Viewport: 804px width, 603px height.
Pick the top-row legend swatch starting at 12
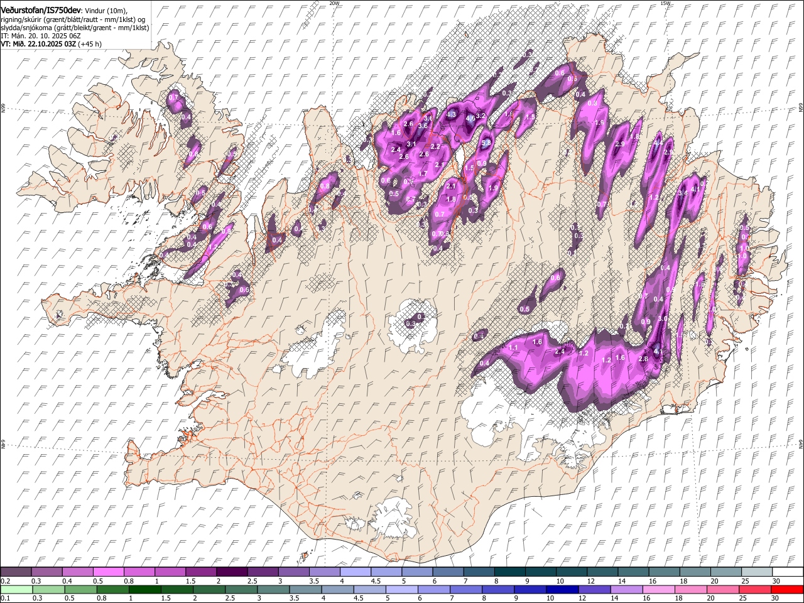[602, 572]
